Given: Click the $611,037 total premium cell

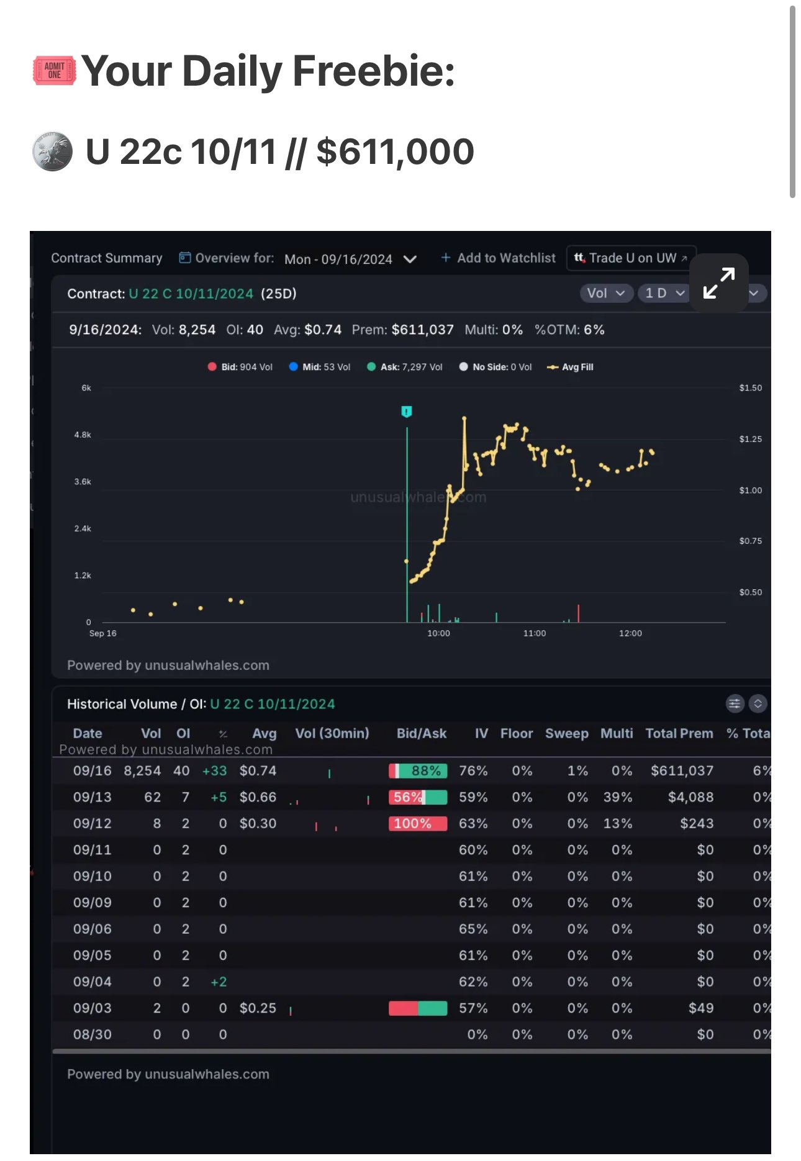Looking at the screenshot, I should pyautogui.click(x=682, y=770).
